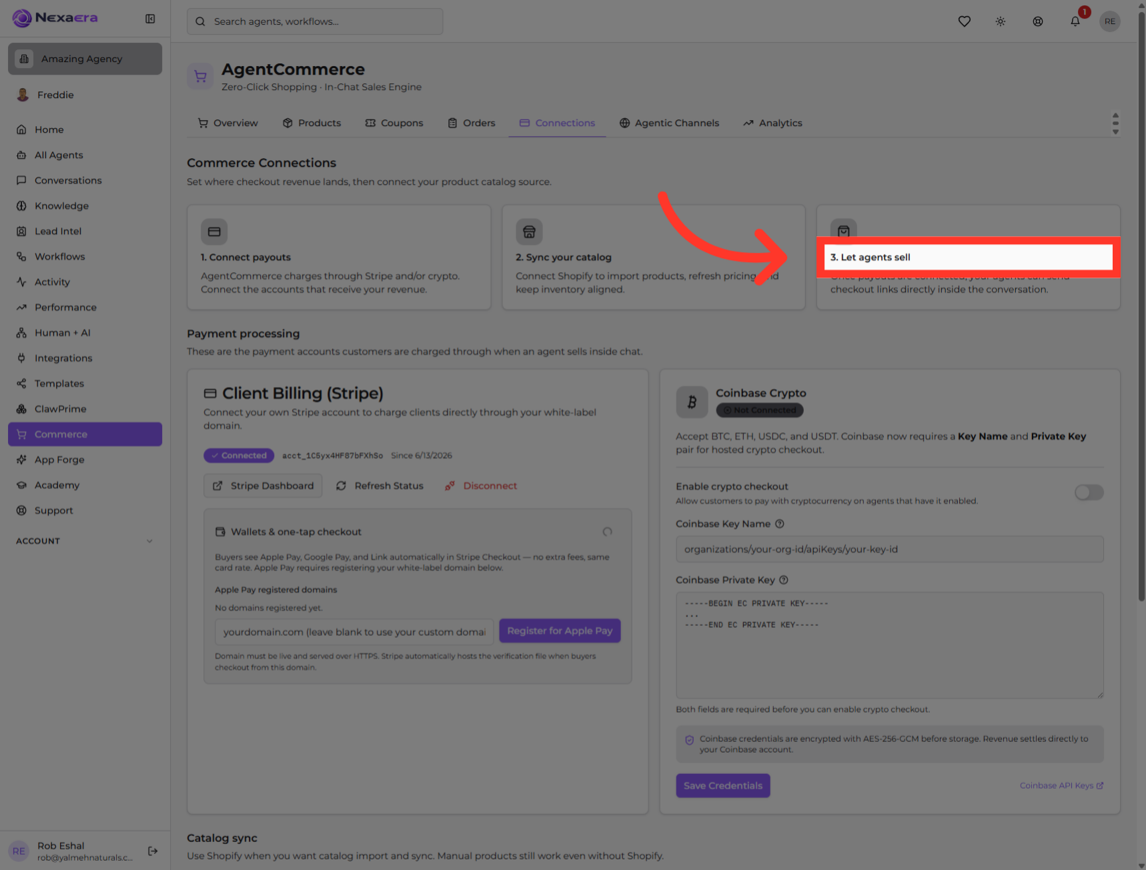
Task: Open Integrations in sidebar
Action: coord(85,358)
